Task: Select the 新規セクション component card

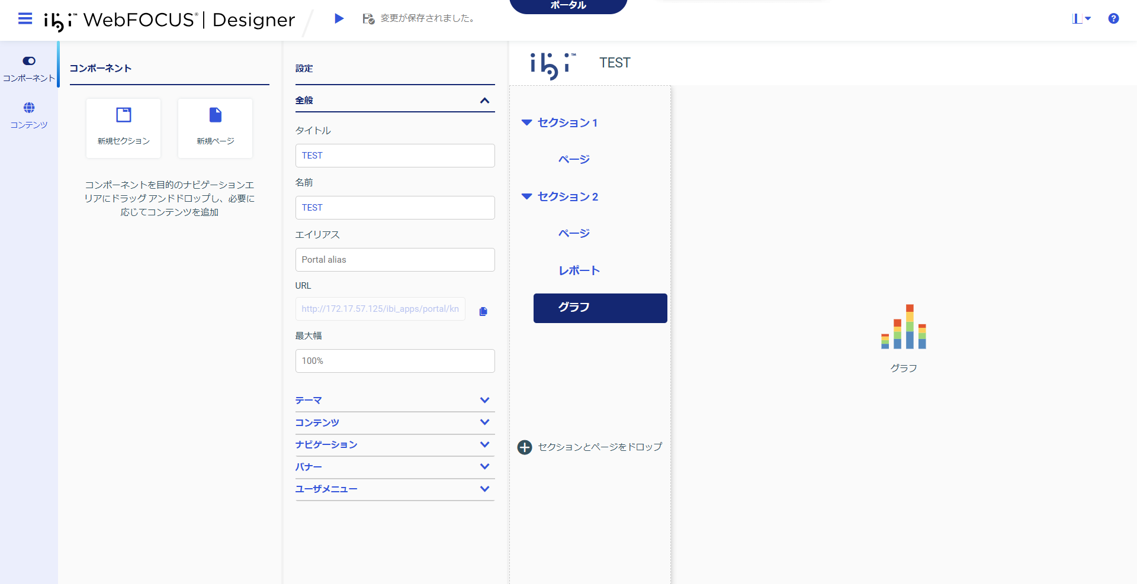Action: click(x=123, y=128)
